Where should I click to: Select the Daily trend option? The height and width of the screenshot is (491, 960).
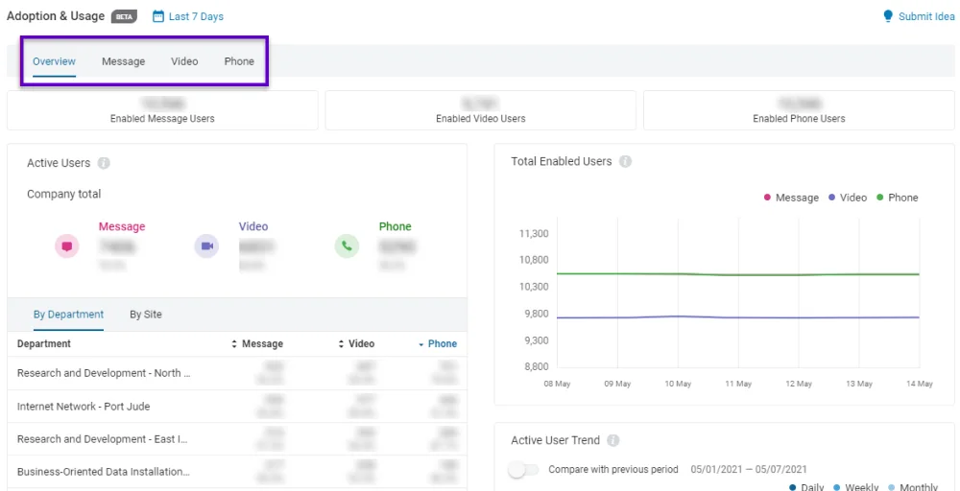[x=806, y=487]
